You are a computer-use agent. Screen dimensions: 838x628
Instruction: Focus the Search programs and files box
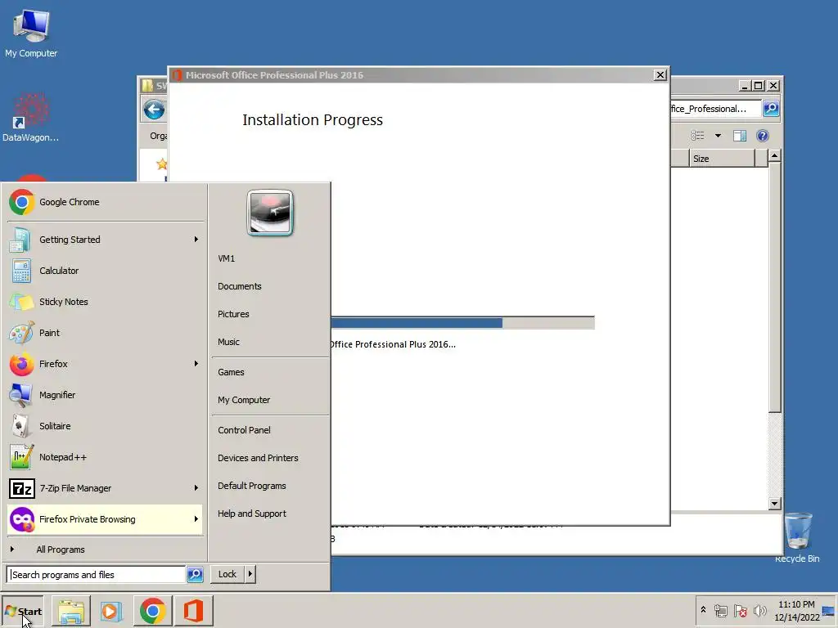tap(97, 575)
